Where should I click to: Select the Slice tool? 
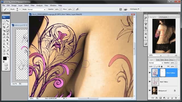point(8,27)
